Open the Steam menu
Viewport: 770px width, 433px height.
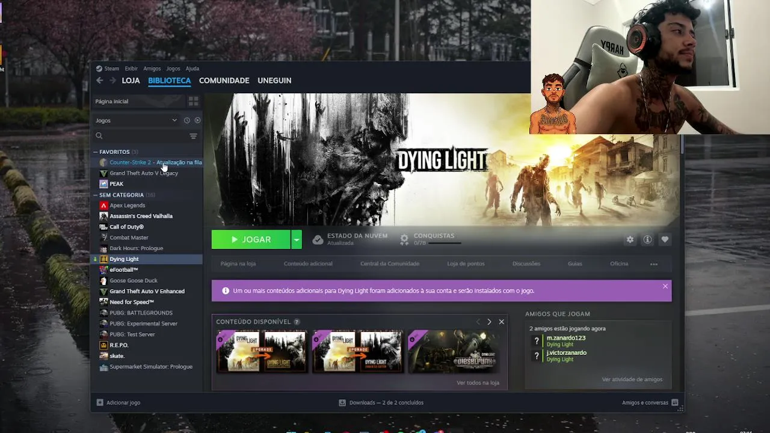pos(112,69)
